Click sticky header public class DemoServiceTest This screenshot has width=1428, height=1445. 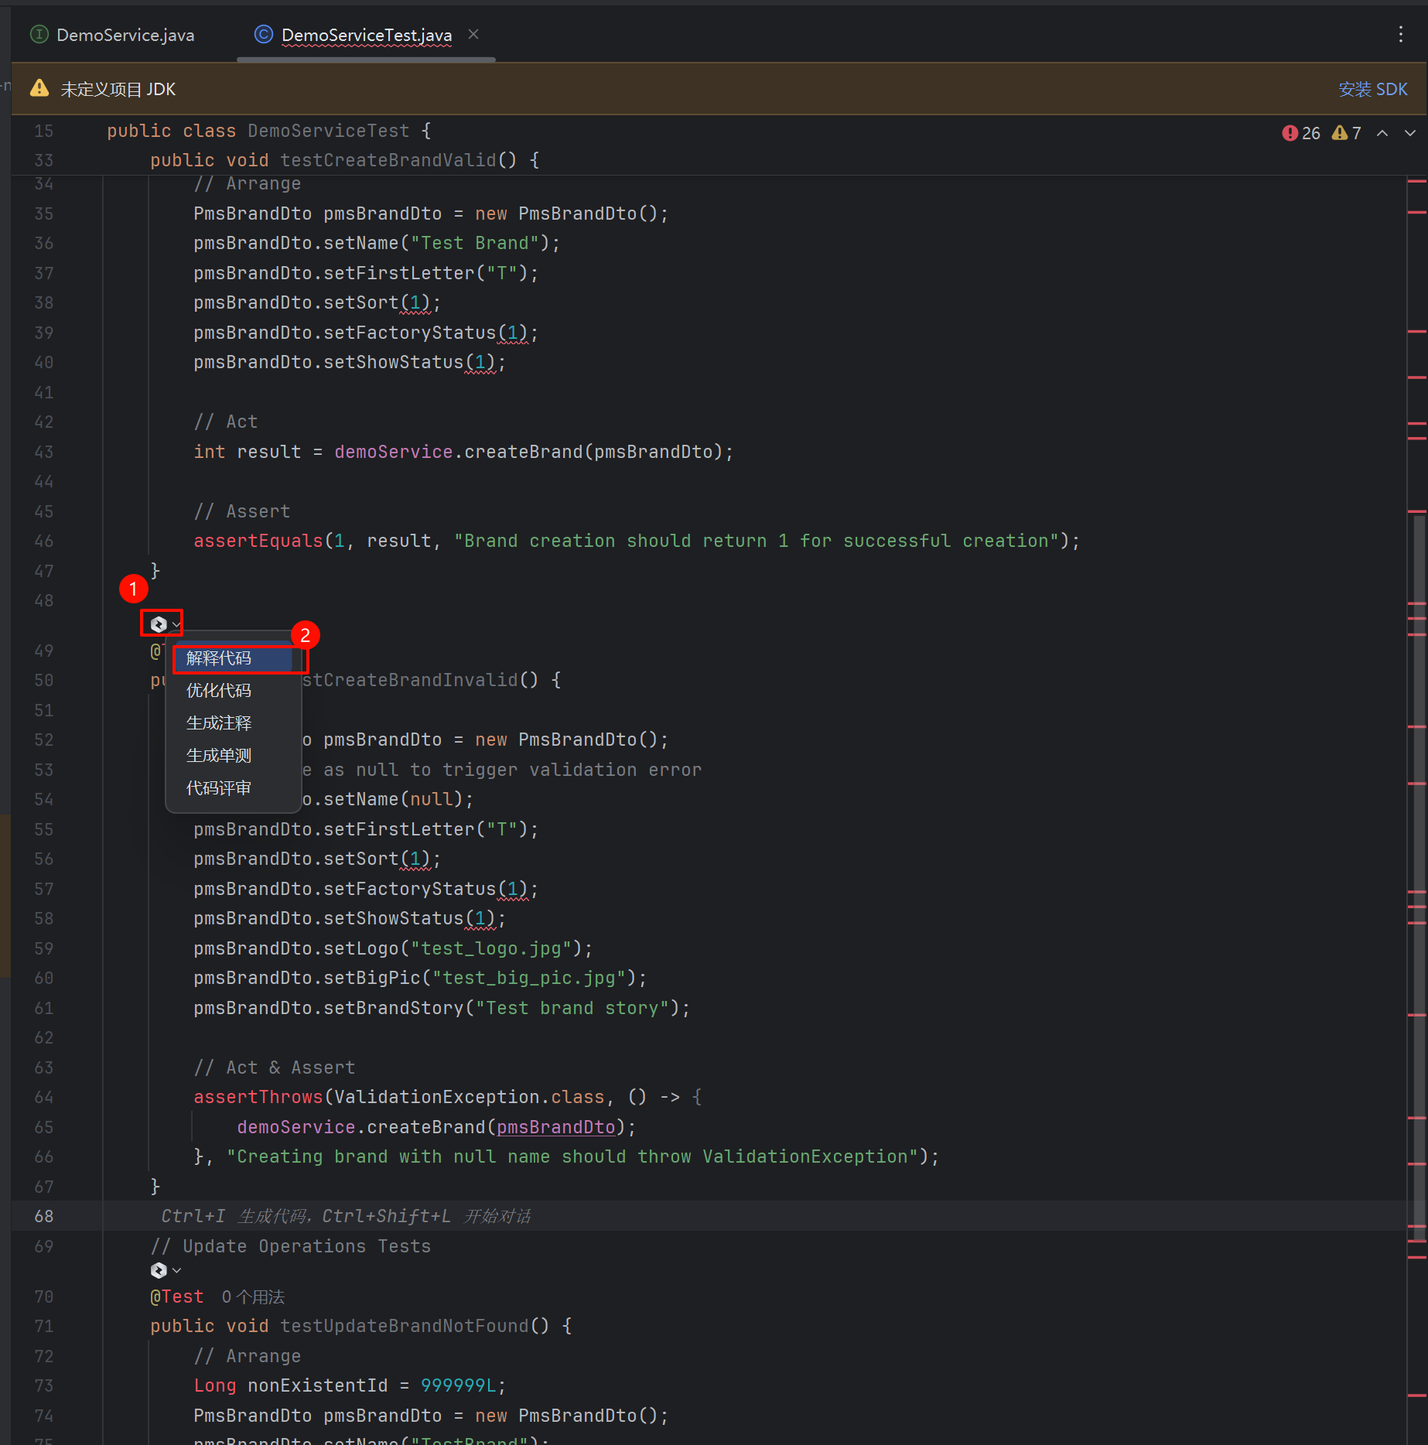(268, 131)
